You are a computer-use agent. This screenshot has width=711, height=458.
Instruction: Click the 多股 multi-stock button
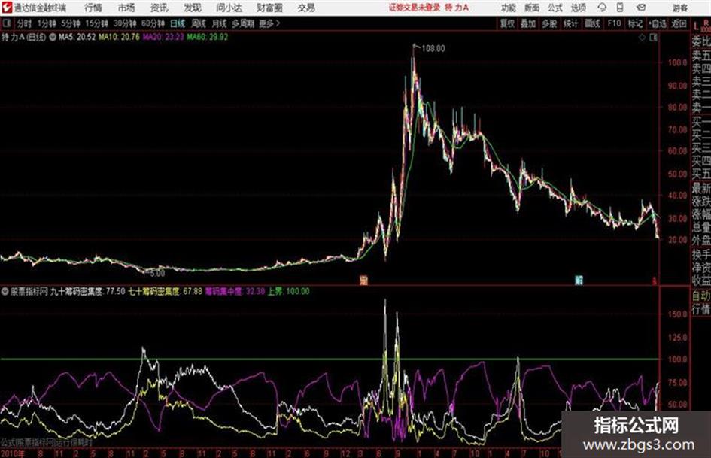(549, 23)
